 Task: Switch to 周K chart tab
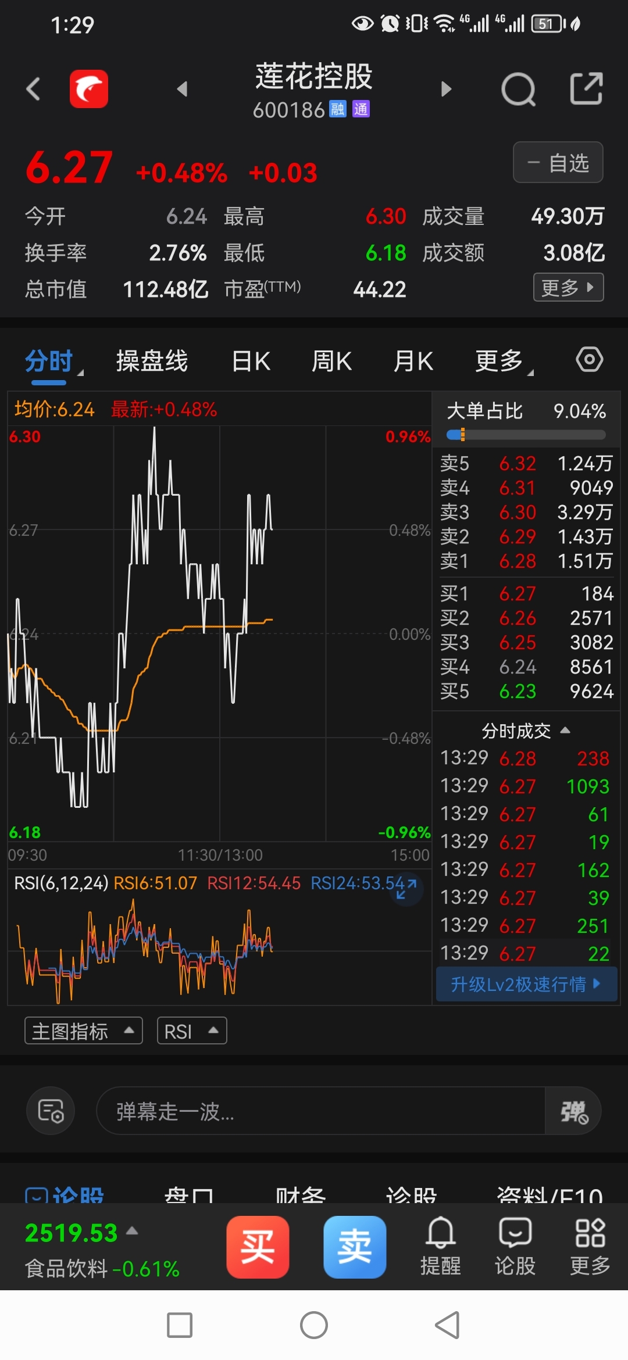pyautogui.click(x=332, y=361)
